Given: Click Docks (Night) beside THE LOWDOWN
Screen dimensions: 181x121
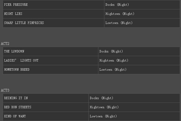Looking at the screenshot, I should point(111,51).
